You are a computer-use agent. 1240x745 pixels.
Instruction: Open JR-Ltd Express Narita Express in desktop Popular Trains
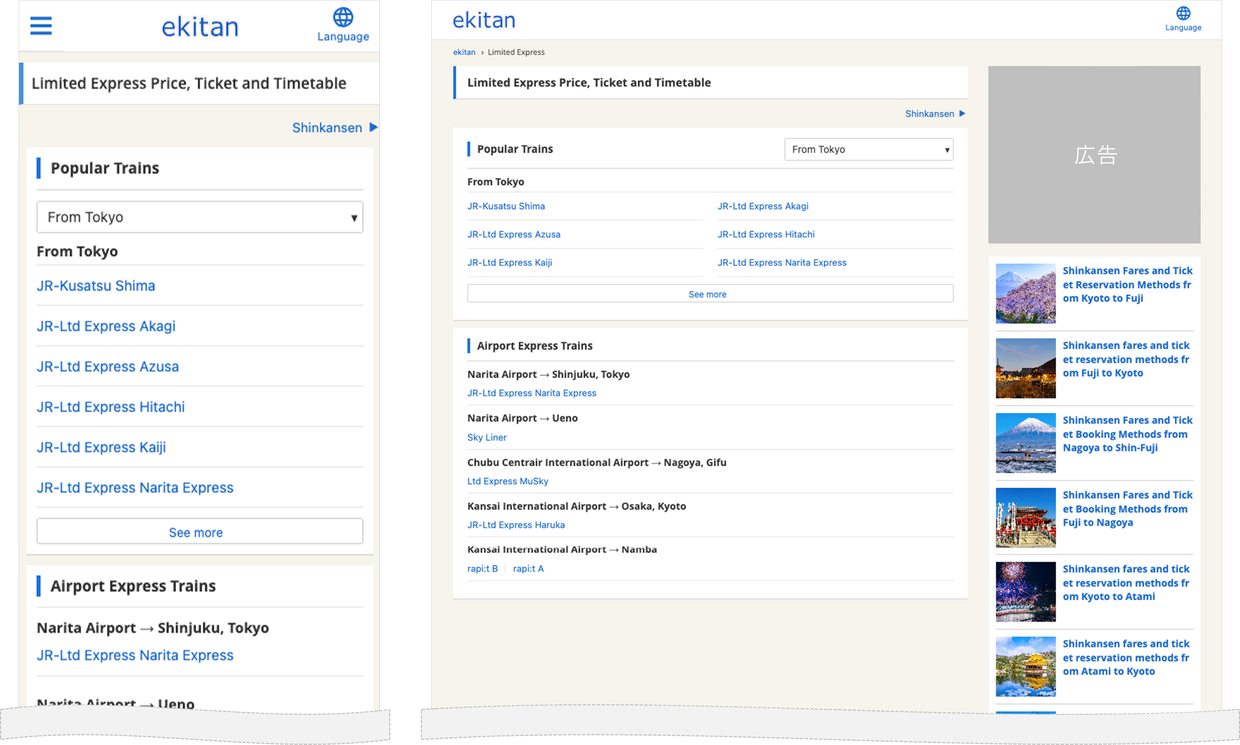782,262
